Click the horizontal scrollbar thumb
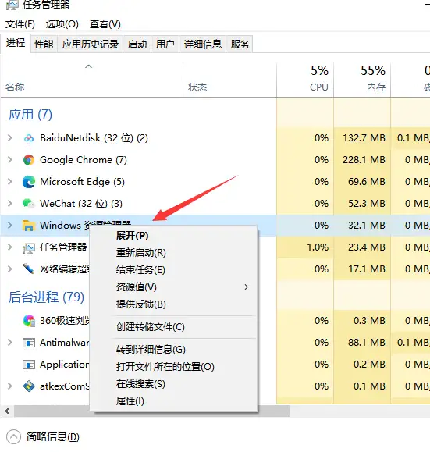 tap(151, 411)
